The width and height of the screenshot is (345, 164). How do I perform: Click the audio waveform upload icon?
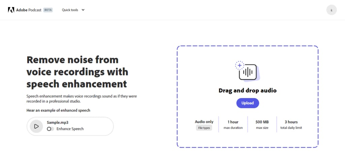[x=248, y=71]
